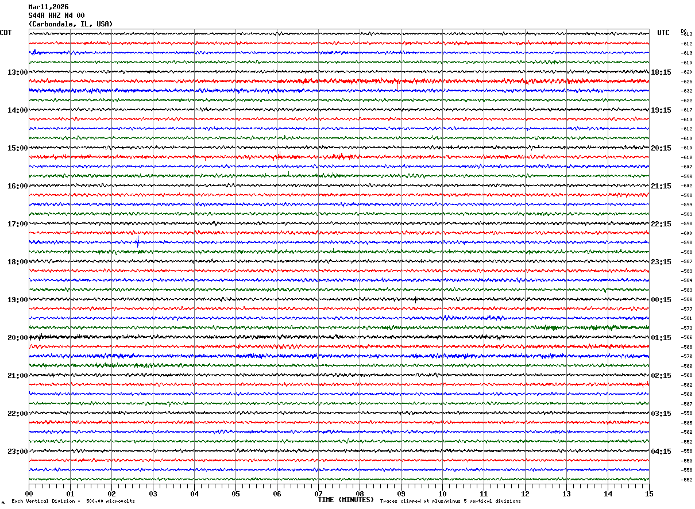Click minute '08' on the time axis
695x509 pixels.
pyautogui.click(x=360, y=493)
